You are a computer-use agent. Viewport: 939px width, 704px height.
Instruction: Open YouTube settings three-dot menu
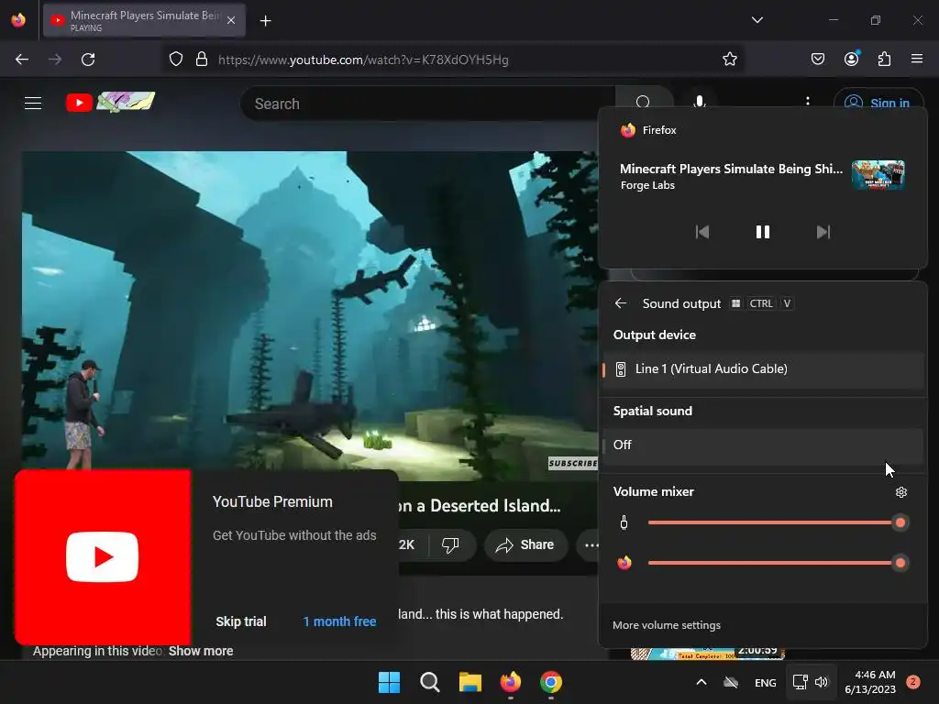pyautogui.click(x=807, y=101)
